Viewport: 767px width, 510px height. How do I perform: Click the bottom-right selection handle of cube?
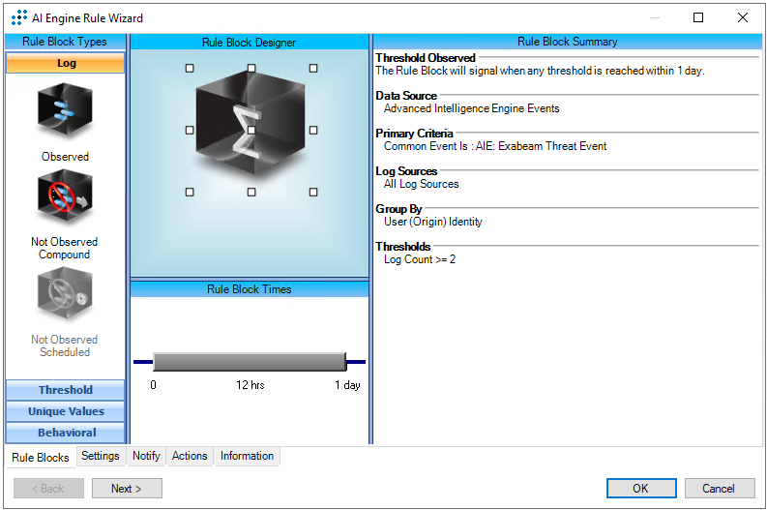(x=313, y=192)
